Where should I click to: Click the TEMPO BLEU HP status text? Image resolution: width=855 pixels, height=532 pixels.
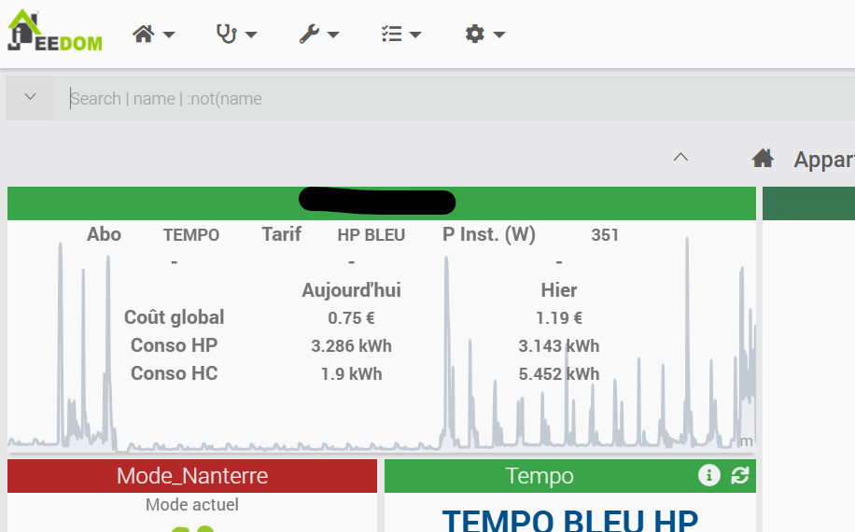(569, 520)
